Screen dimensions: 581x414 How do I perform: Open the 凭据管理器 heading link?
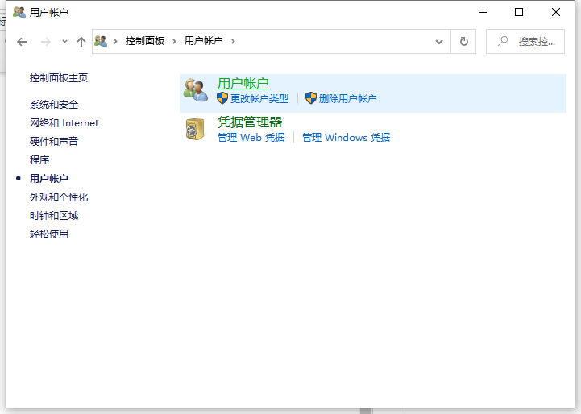[250, 122]
